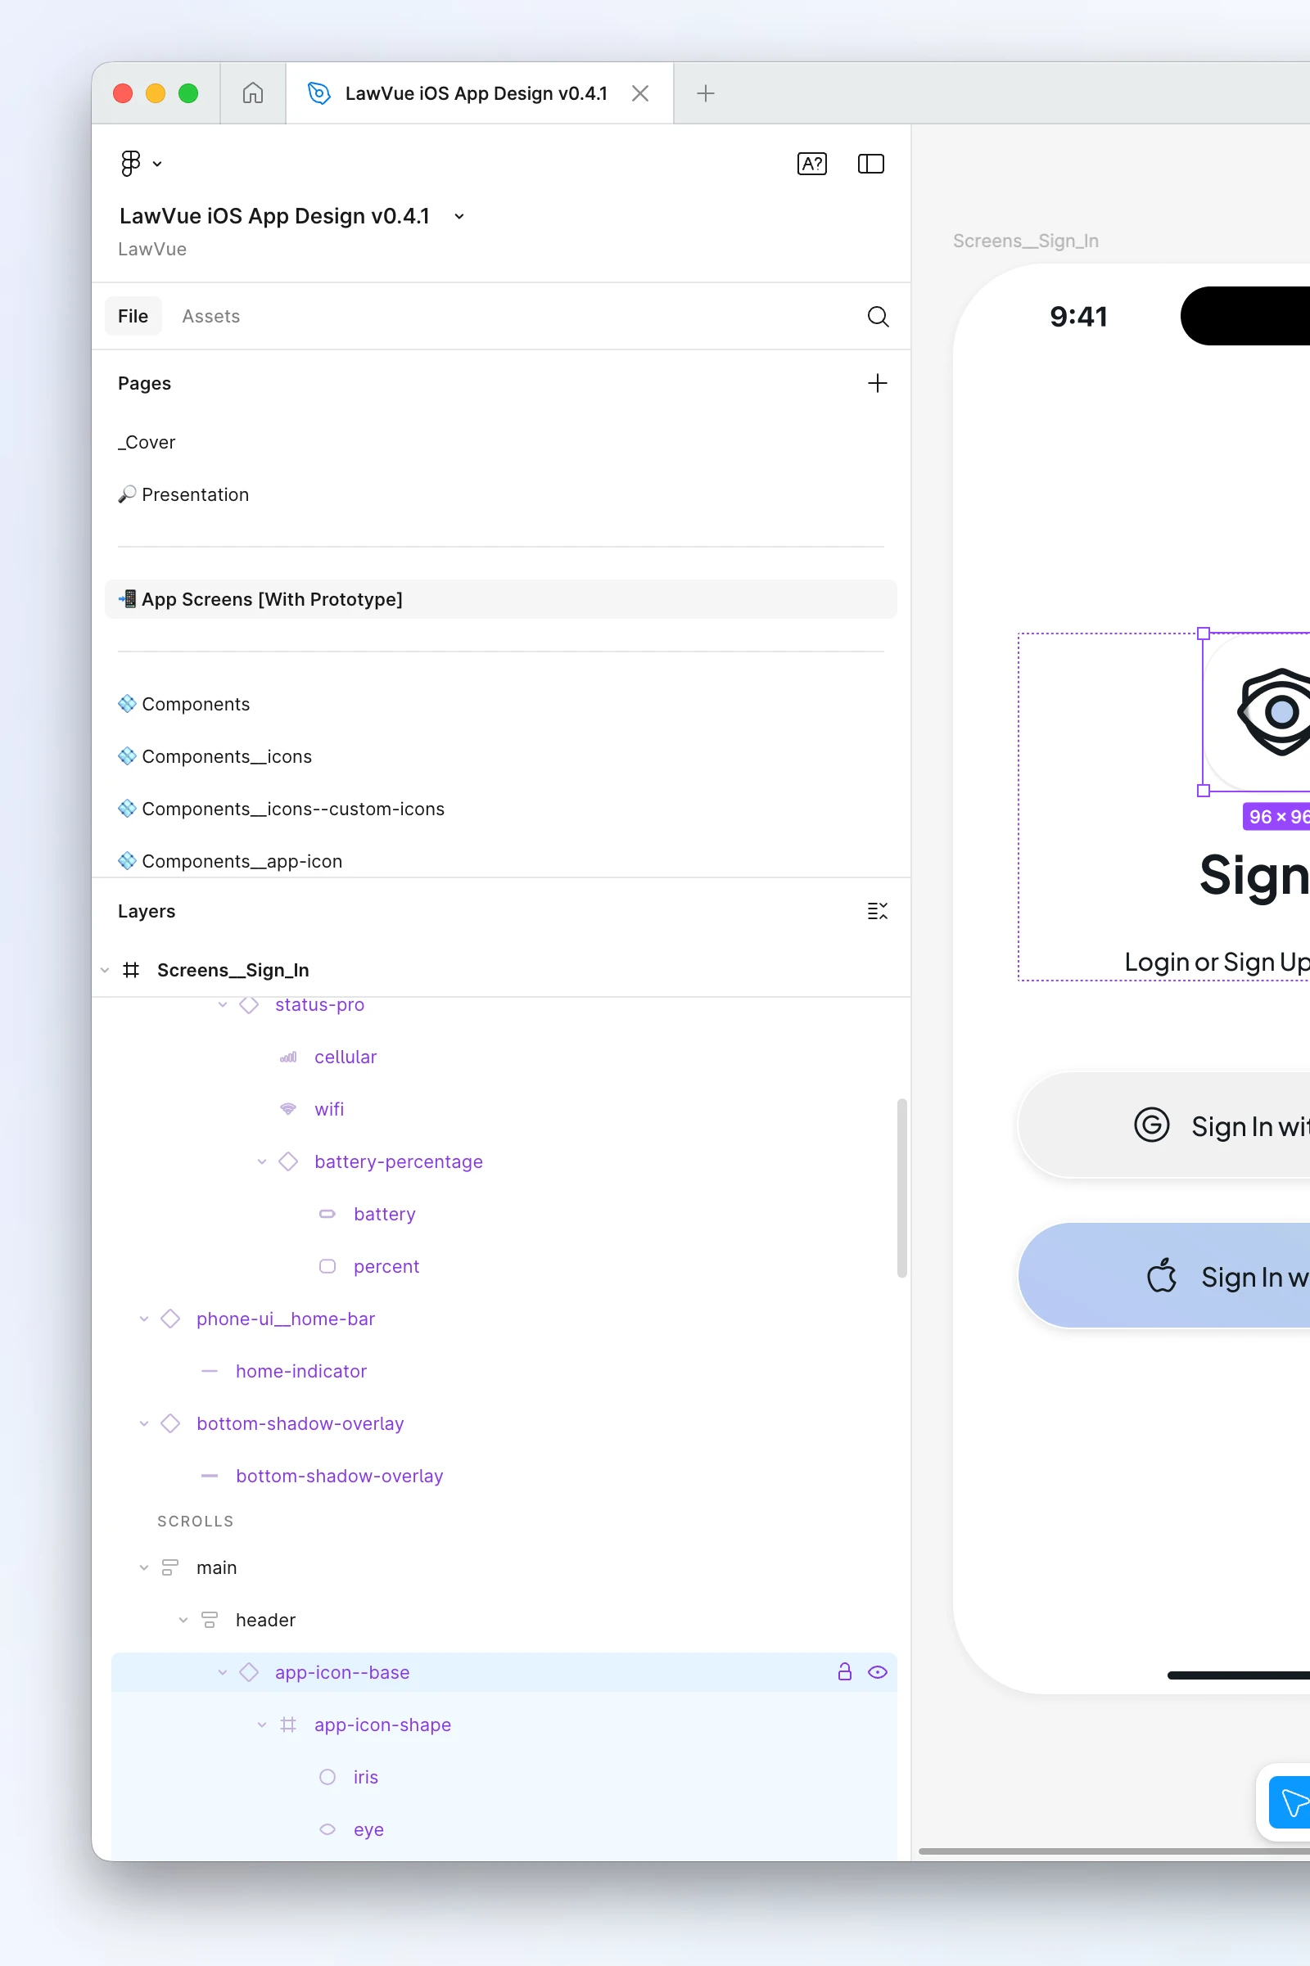
Task: Unlock the app-icon--base layer
Action: pyautogui.click(x=846, y=1672)
